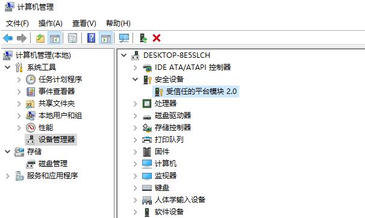Collapse the DESKTOP-8E5SLCH root node

[x=124, y=55]
